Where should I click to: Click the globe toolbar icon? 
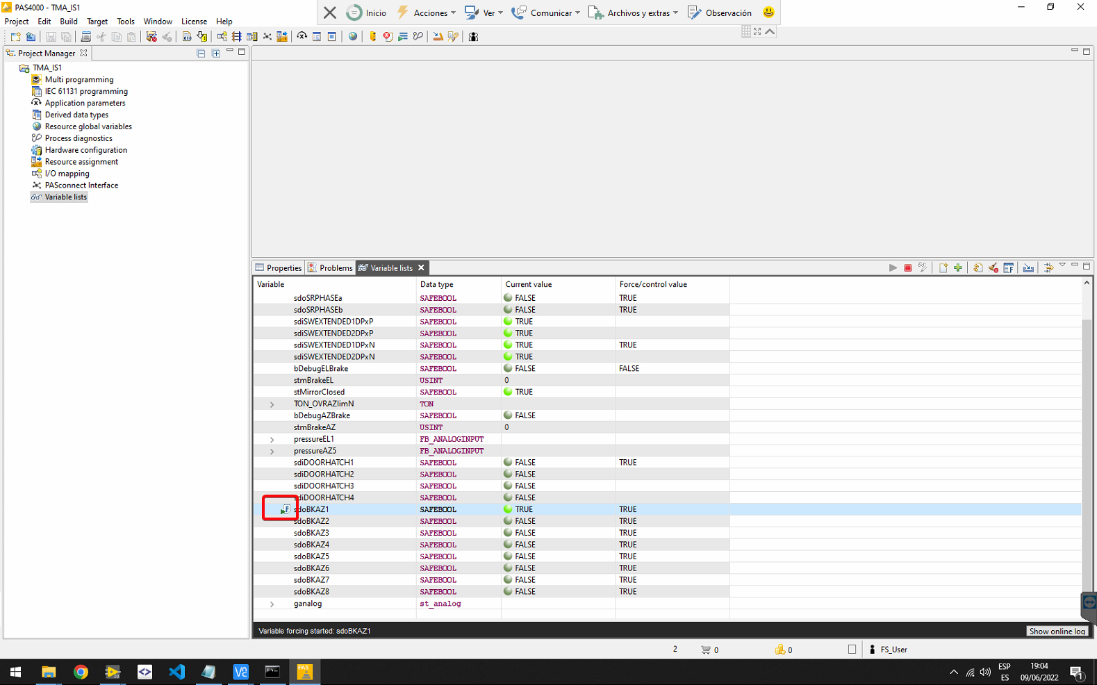click(353, 37)
